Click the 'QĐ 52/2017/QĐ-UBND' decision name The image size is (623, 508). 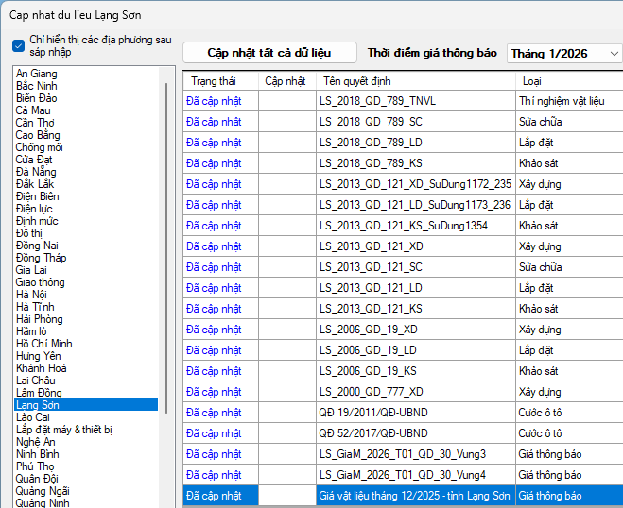[373, 433]
